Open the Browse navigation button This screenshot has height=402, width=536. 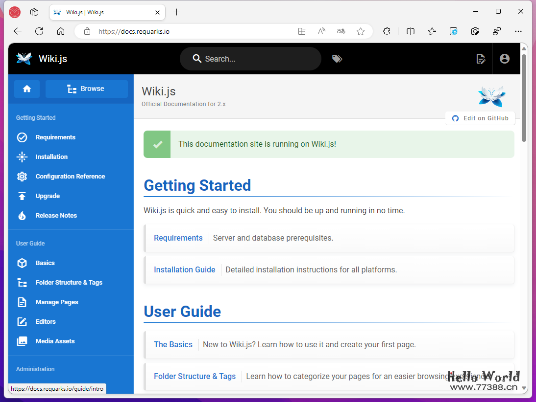[x=86, y=89]
